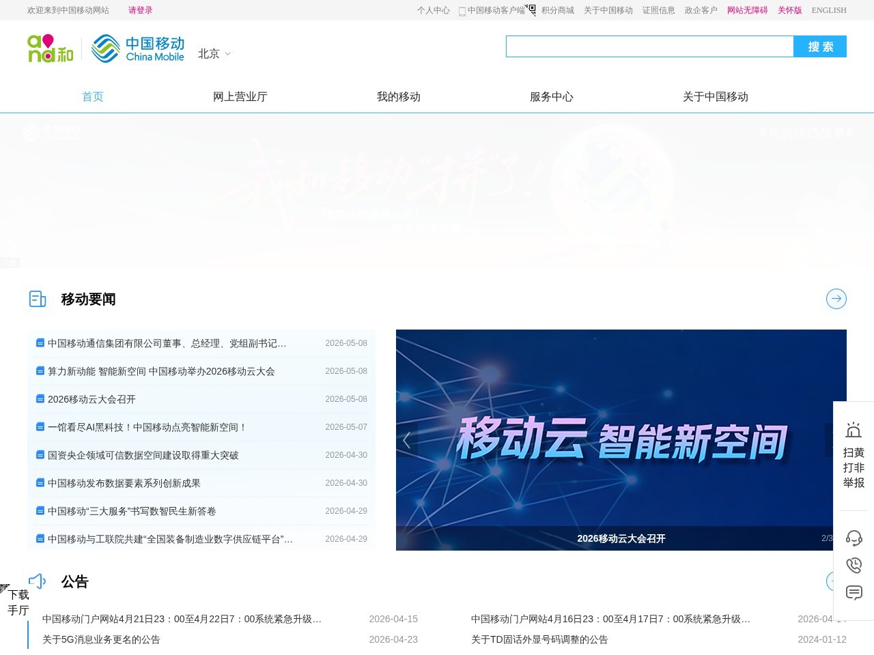Screen dimensions: 874x655
Task: Open news 中国移动与工联院共建
Action: tap(171, 539)
